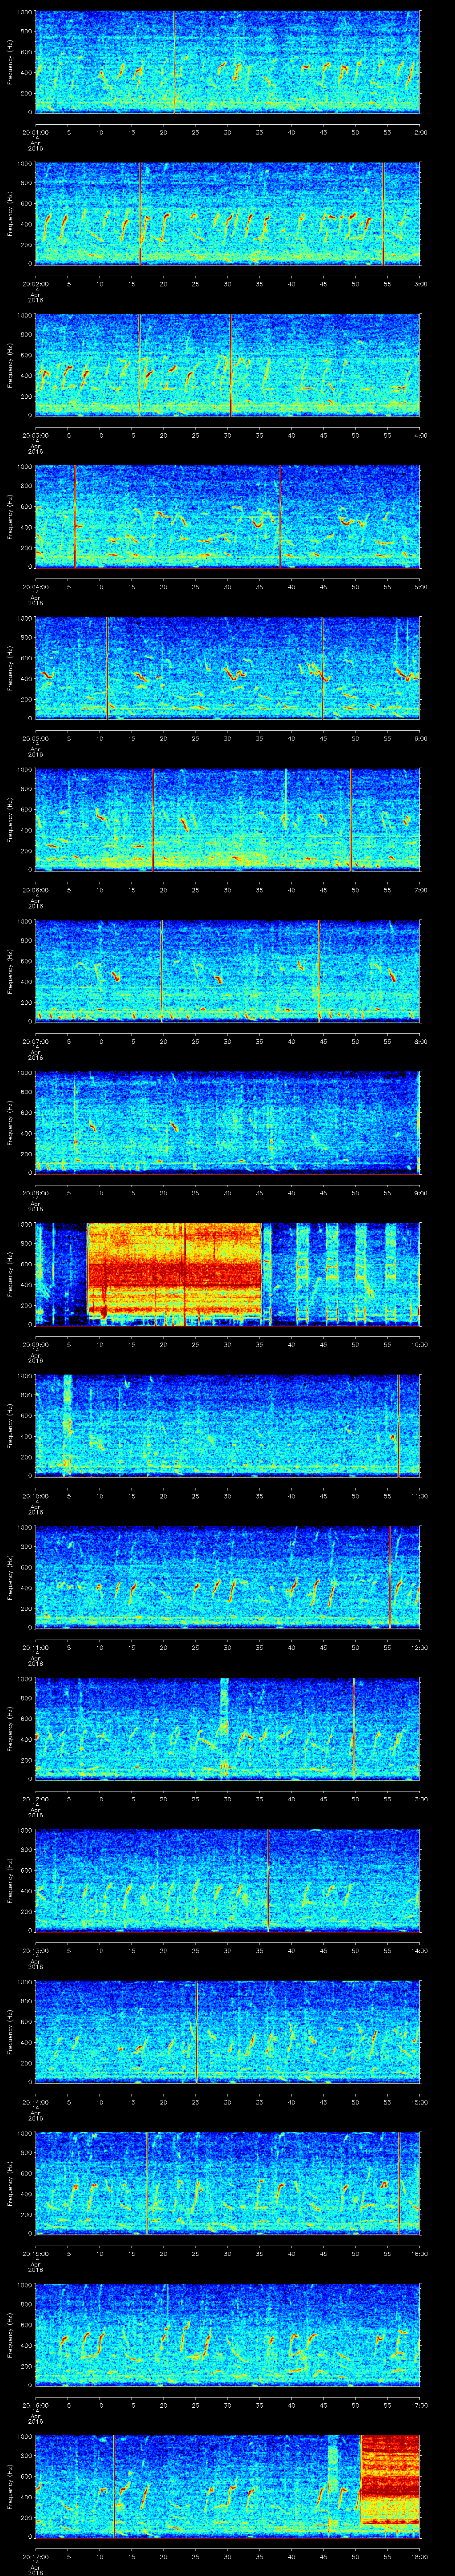Viewport: 455px width, 2576px height.
Task: Click the '6:00' end time label
Action: [x=420, y=737]
